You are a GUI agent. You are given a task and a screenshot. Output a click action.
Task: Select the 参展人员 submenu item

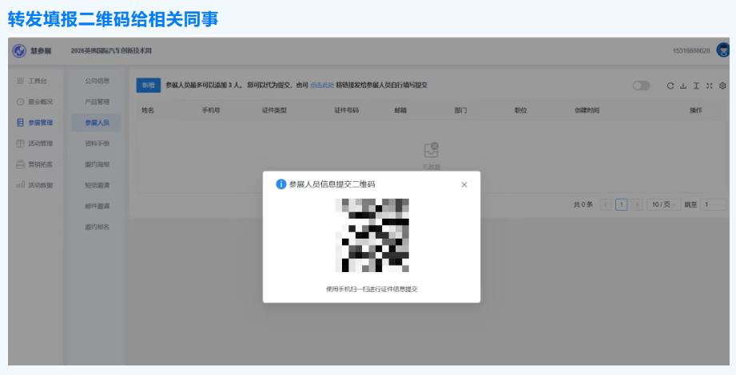[x=96, y=123]
